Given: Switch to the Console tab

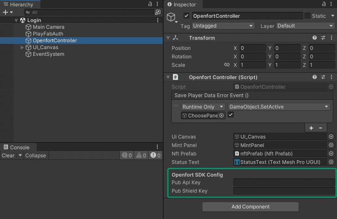Looking at the screenshot, I should coord(18,147).
